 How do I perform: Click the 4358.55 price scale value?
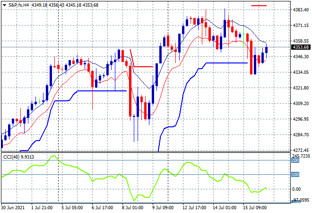pyautogui.click(x=301, y=41)
